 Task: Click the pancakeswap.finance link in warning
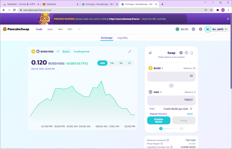124,19
